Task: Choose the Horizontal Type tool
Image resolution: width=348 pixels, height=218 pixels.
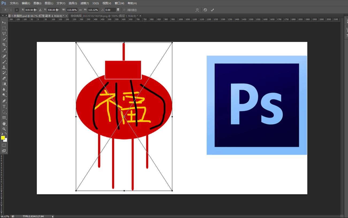Action: click(x=4, y=106)
